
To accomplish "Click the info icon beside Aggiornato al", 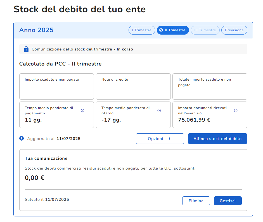I will click(22, 138).
